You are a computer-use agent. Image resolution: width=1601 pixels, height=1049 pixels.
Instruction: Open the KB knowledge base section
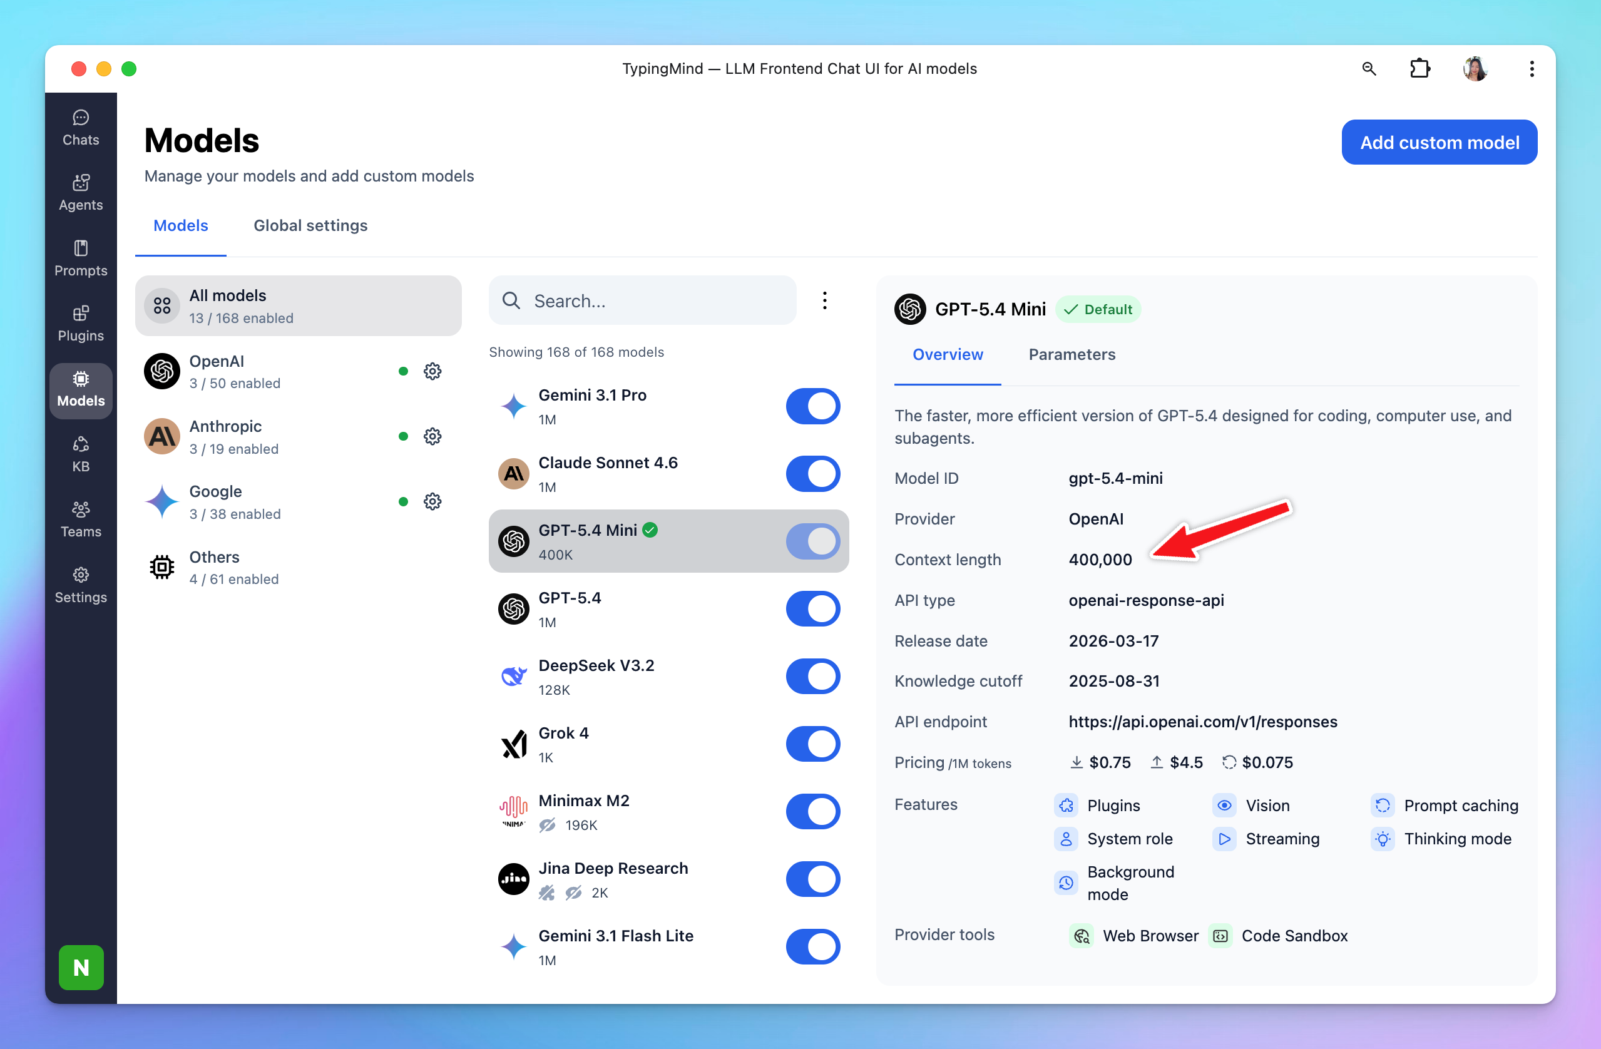click(x=81, y=454)
